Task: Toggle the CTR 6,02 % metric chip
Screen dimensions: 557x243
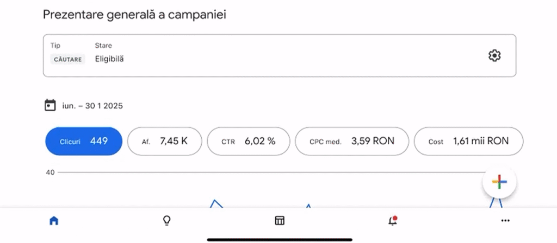Action: 247,142
